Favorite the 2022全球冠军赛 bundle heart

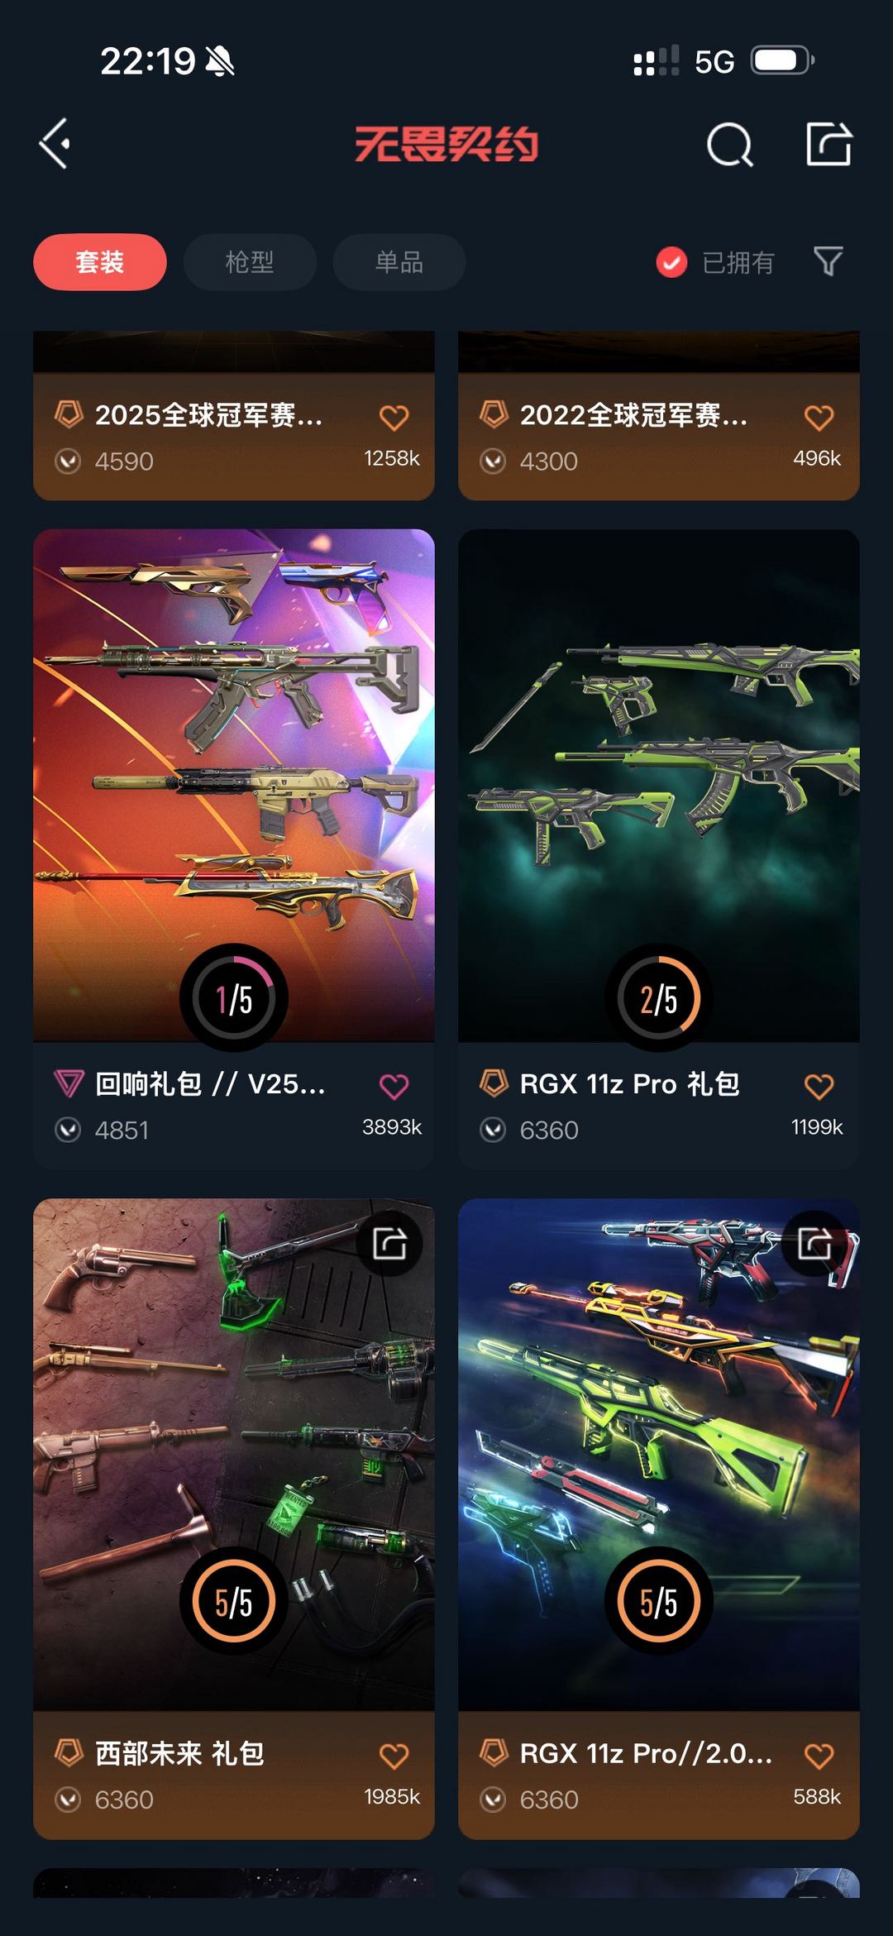point(819,418)
